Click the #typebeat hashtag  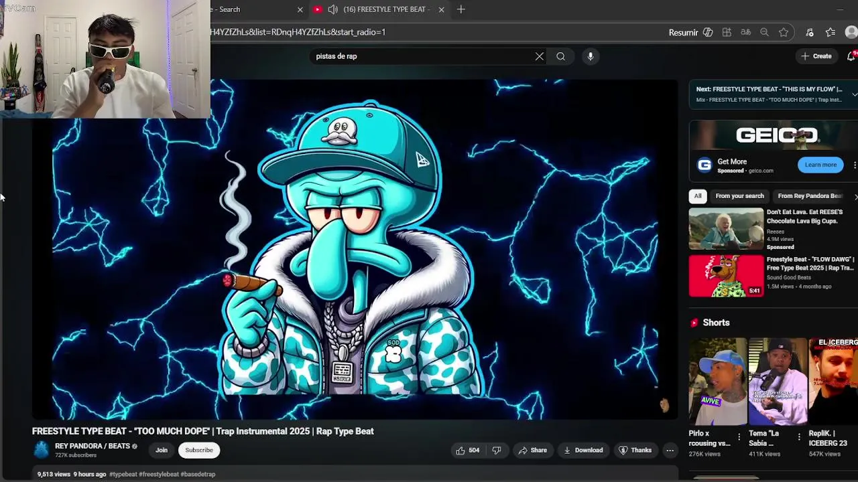tap(123, 475)
